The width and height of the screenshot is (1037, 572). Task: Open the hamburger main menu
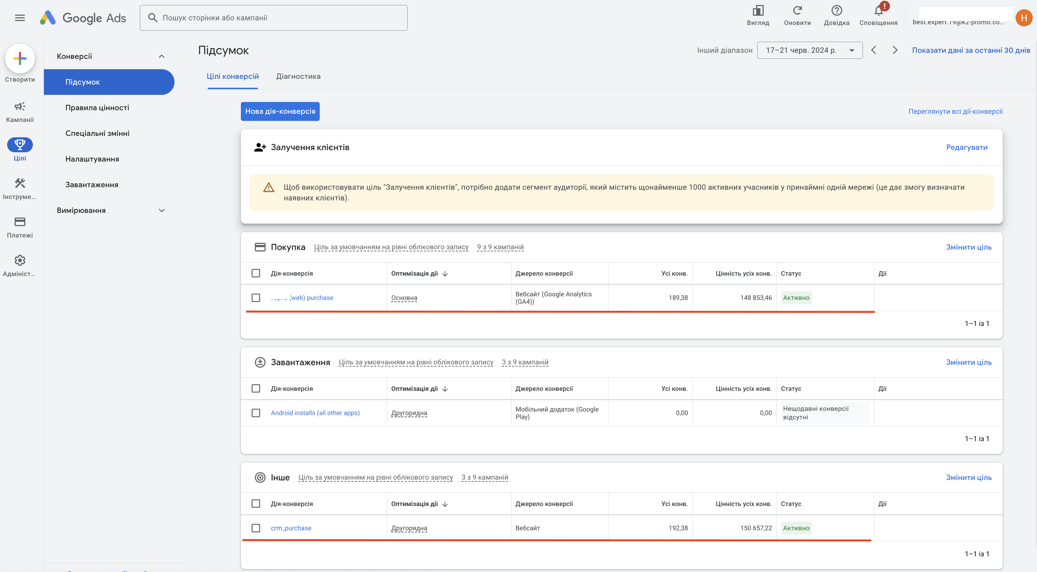tap(20, 18)
